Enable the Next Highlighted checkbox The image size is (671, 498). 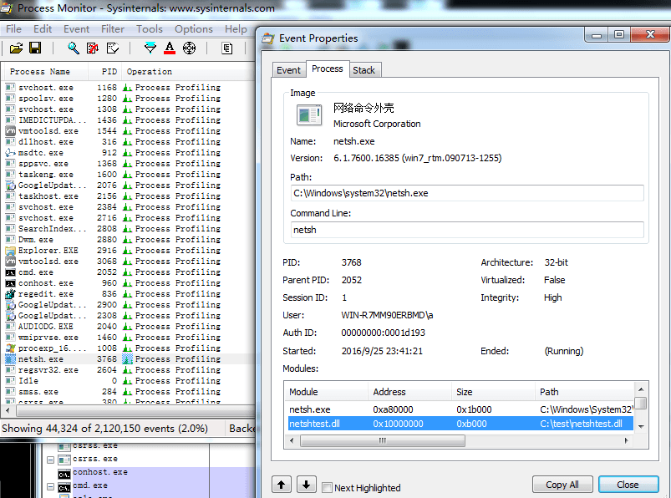pyautogui.click(x=327, y=487)
